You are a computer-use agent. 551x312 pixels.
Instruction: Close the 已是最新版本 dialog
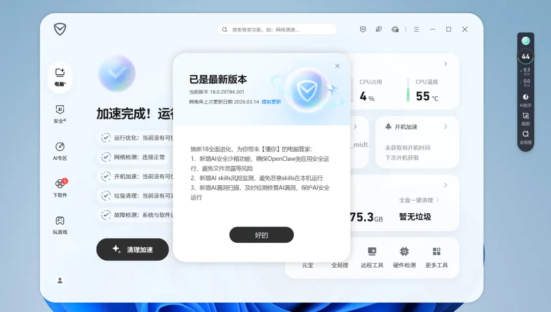click(x=337, y=66)
